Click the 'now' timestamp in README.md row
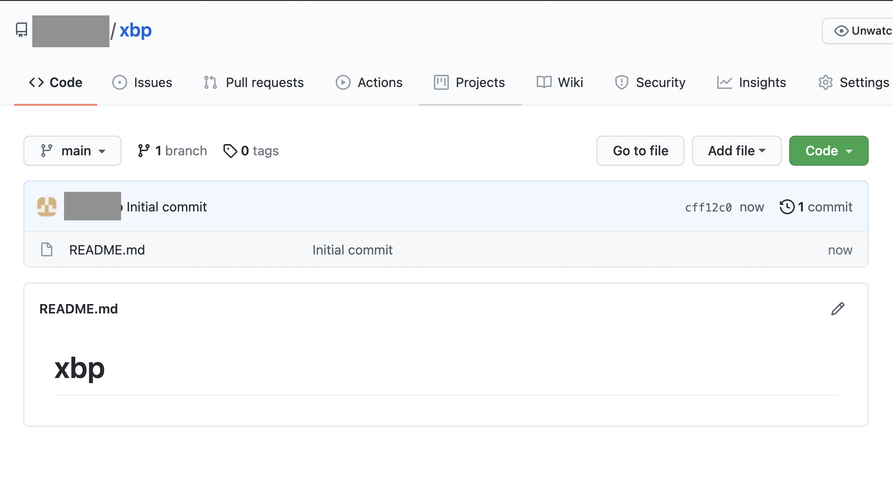The width and height of the screenshot is (893, 480). point(840,250)
